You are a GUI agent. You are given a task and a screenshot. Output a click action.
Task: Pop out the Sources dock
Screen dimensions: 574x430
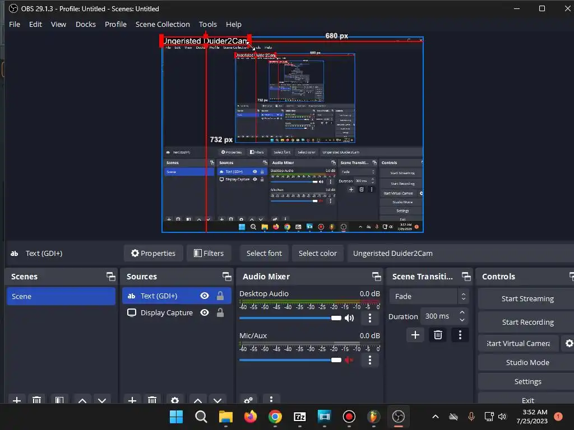pos(226,277)
